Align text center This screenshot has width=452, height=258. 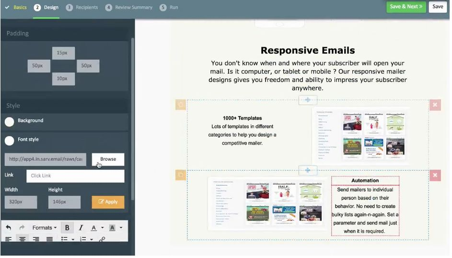pos(22,239)
